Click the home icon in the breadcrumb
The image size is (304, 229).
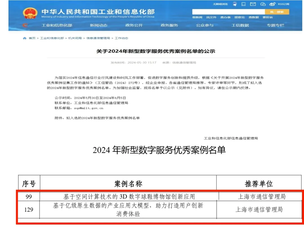(24, 38)
